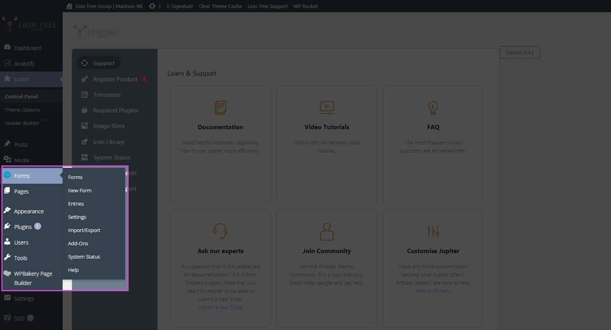This screenshot has height=330, width=611.
Task: Open Header Builder under Jupiter
Action: pos(22,123)
